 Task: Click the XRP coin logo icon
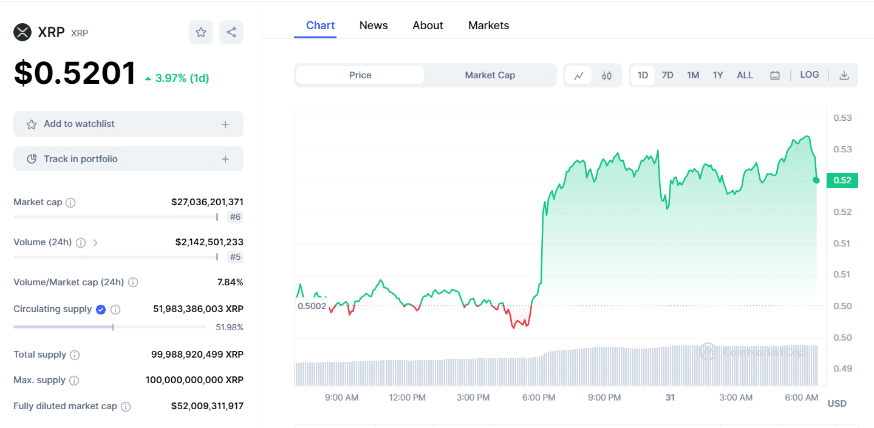(22, 32)
